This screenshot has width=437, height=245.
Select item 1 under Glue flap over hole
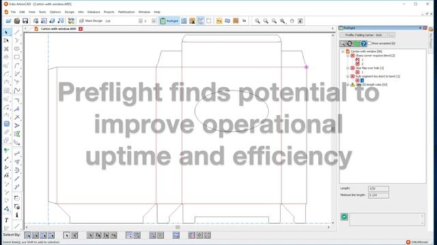pos(363,72)
